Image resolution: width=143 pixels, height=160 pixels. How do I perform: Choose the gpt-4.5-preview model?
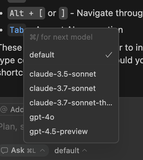click(x=71, y=132)
